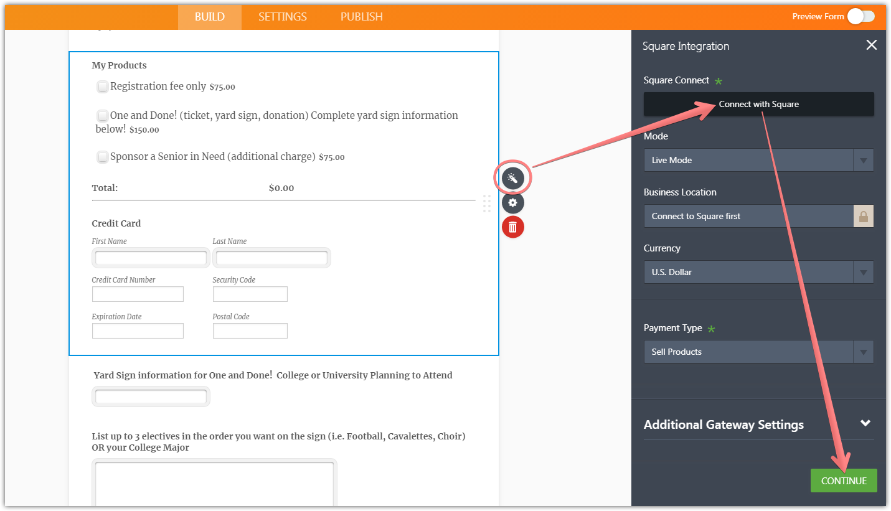The image size is (891, 511).
Task: Close the Square Integration panel
Action: [871, 45]
